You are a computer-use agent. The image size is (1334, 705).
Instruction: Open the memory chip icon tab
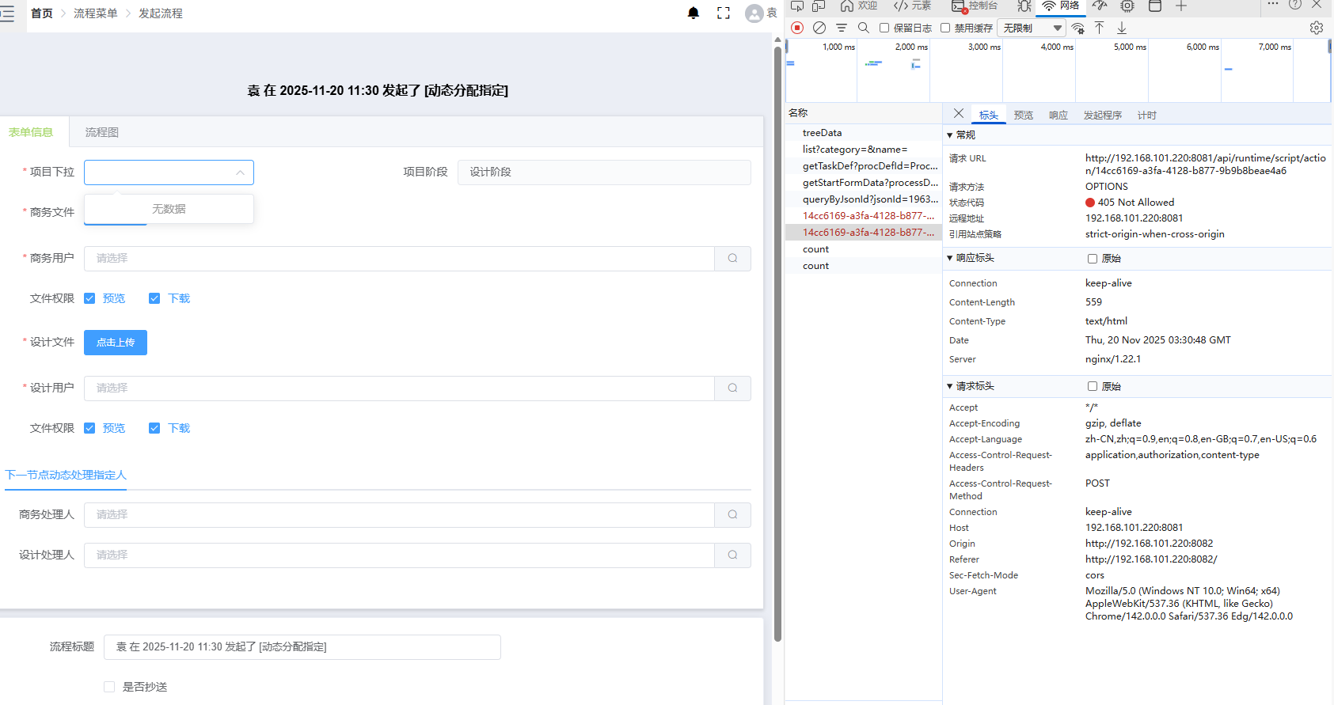pos(1127,6)
